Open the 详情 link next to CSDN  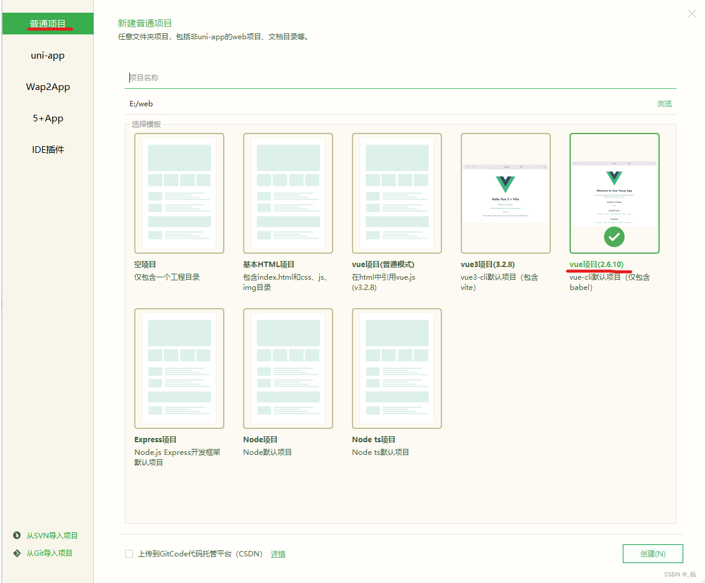pyautogui.click(x=278, y=553)
